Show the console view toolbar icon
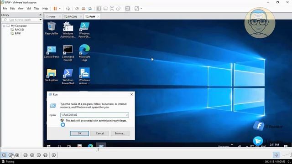 128,9
